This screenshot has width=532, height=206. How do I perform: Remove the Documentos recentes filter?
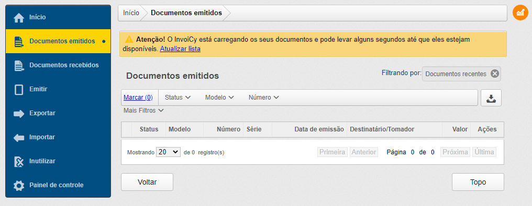495,74
